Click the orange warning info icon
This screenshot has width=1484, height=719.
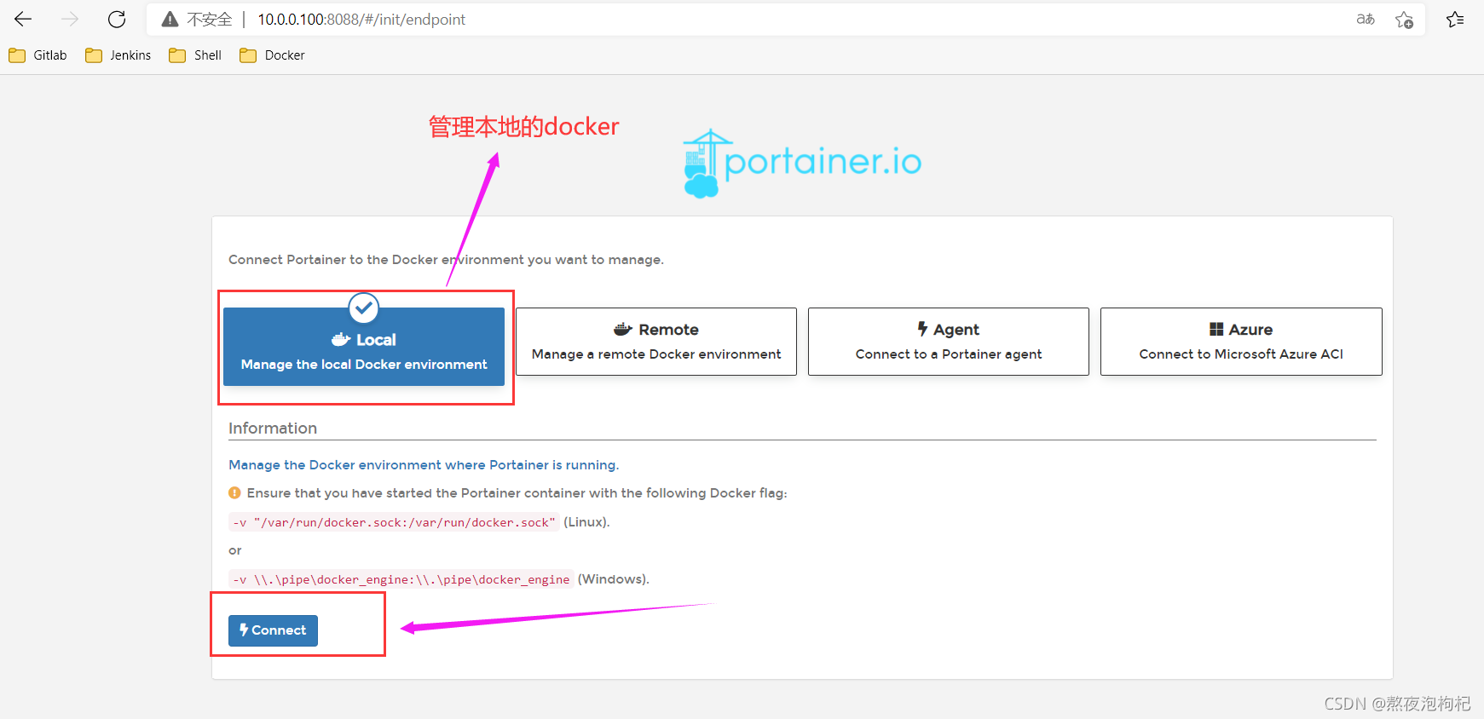(234, 492)
